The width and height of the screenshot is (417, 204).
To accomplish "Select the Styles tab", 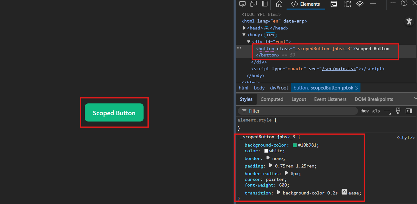I will click(x=246, y=99).
